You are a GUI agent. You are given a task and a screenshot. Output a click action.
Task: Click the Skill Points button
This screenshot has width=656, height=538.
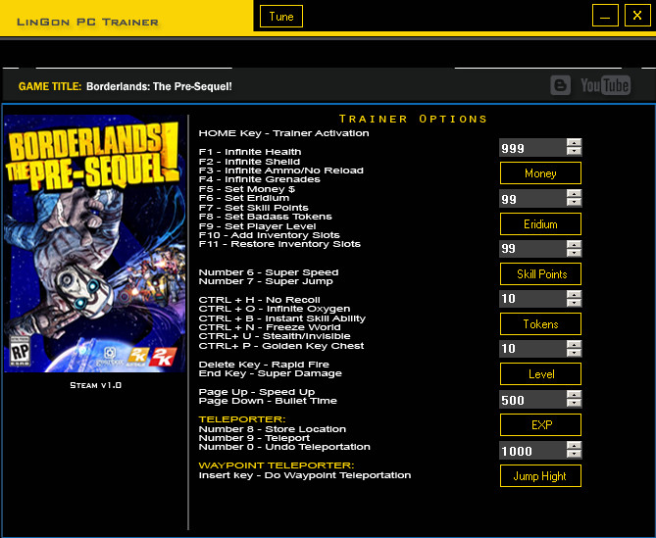tap(540, 274)
